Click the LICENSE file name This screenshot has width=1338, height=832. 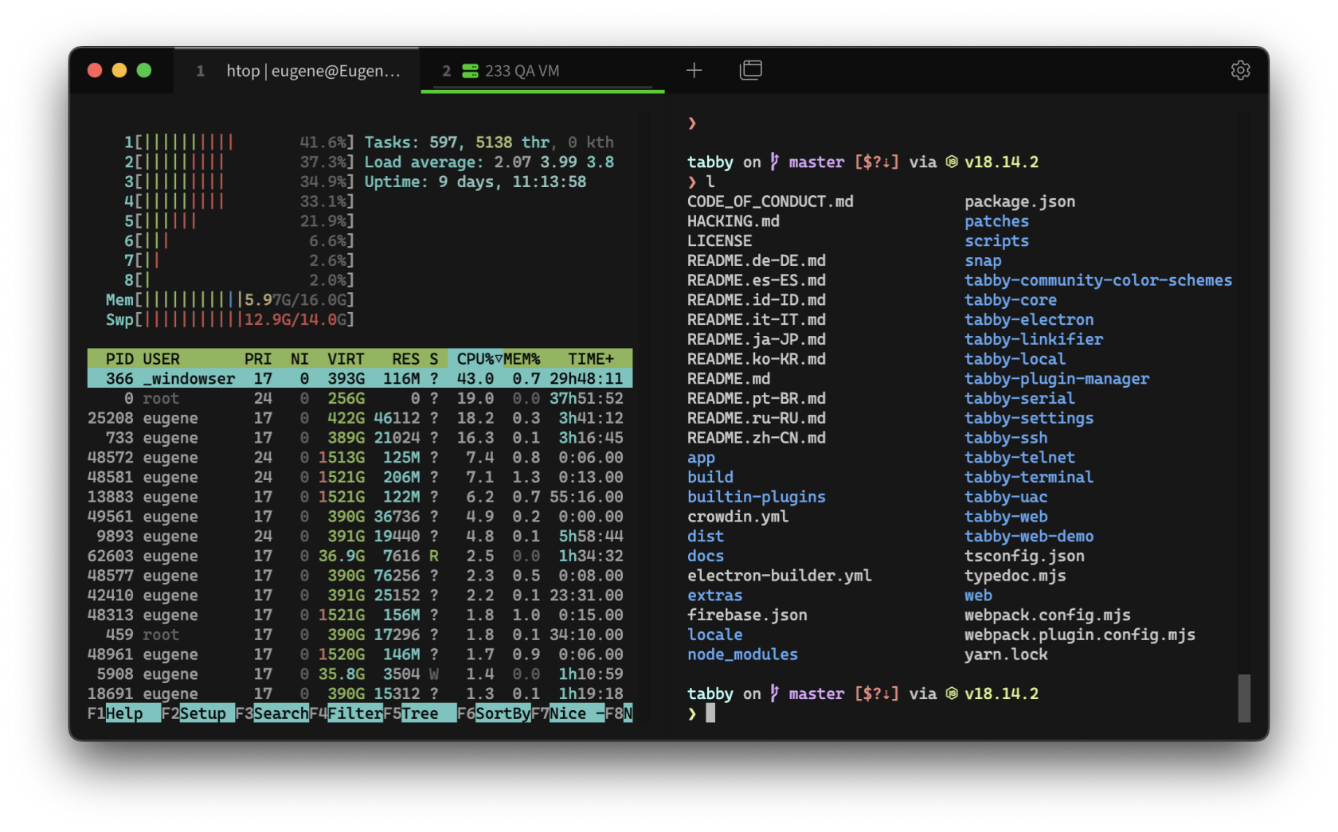pyautogui.click(x=719, y=241)
